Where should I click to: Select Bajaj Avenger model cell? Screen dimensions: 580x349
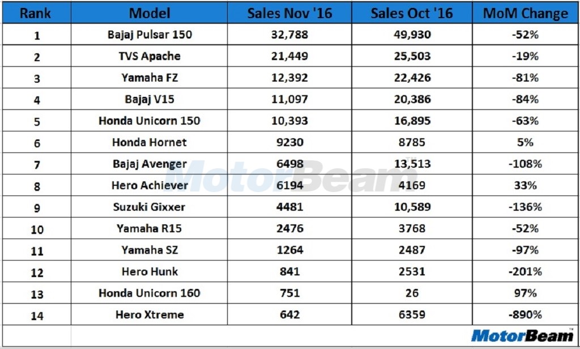click(150, 164)
